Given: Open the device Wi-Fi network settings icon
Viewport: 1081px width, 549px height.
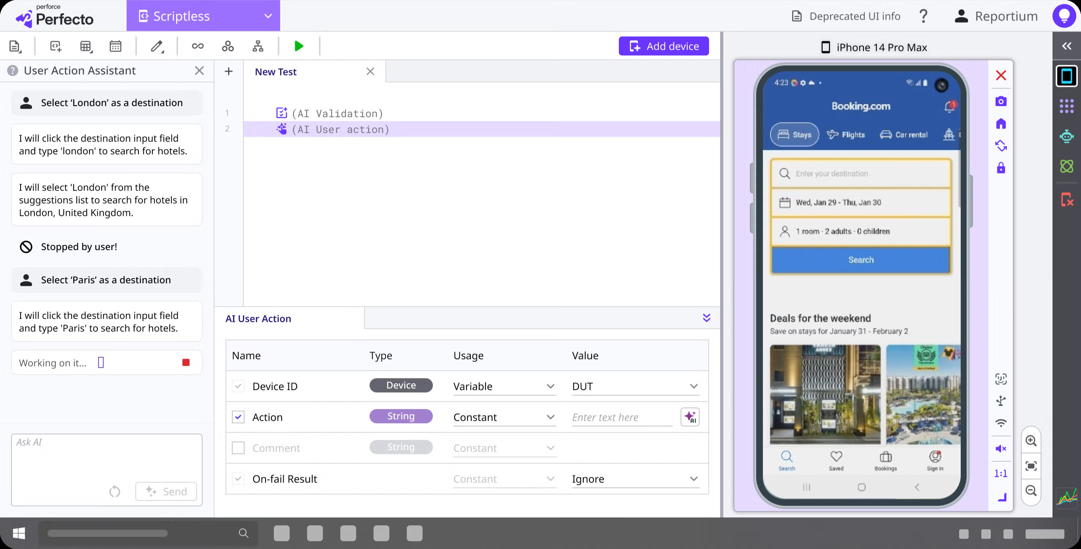Looking at the screenshot, I should (x=1001, y=423).
